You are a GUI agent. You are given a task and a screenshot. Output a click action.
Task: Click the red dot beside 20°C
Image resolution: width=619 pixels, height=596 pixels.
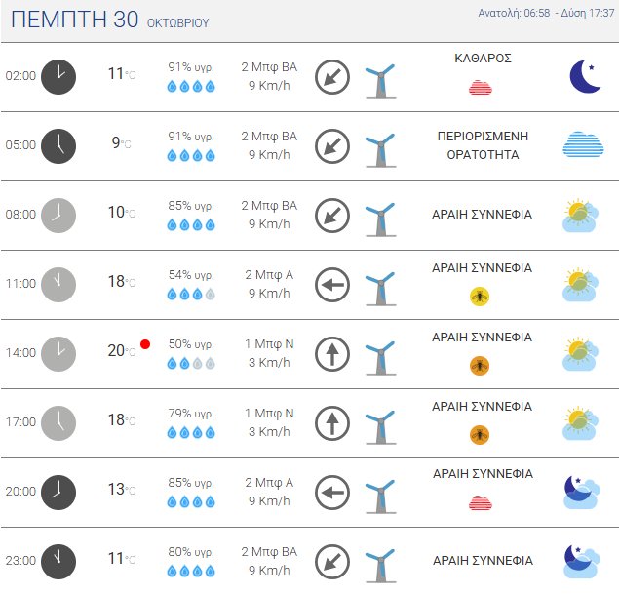coord(145,343)
